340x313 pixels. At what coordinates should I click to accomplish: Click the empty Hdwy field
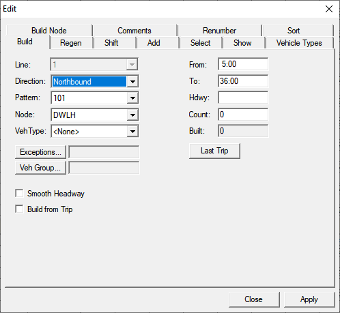point(243,98)
